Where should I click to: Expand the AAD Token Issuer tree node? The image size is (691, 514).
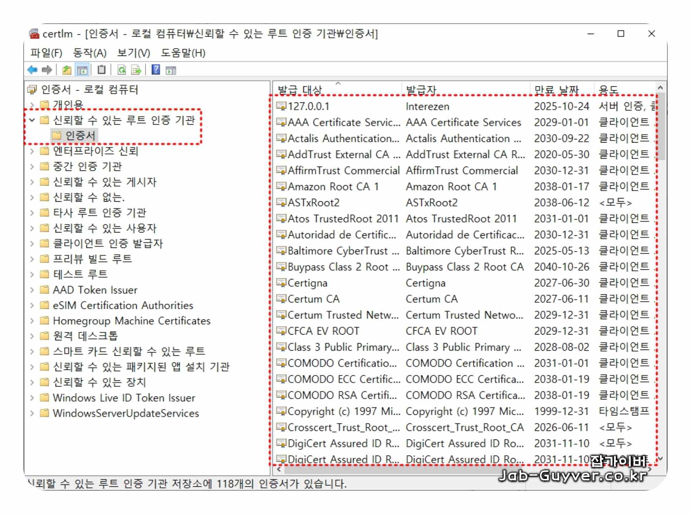32,290
